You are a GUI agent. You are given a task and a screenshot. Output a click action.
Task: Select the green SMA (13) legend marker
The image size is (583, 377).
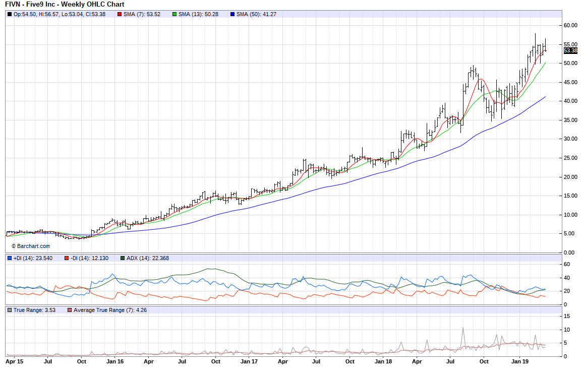pyautogui.click(x=174, y=14)
